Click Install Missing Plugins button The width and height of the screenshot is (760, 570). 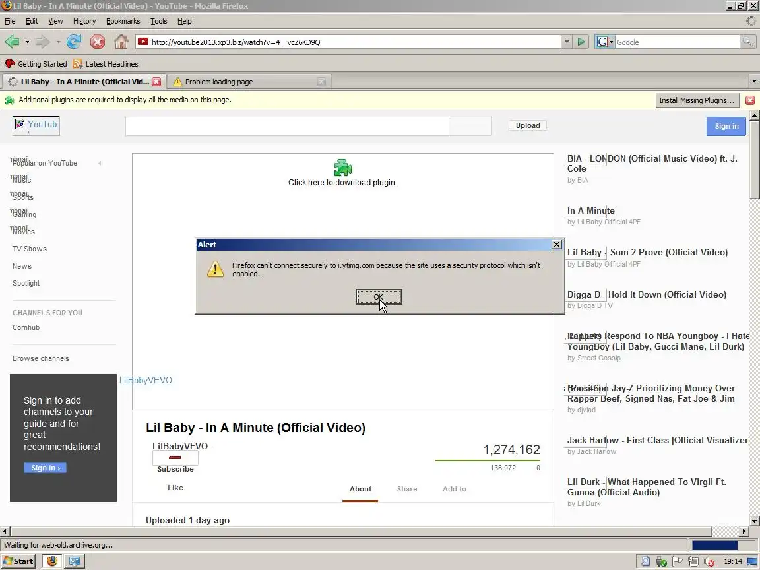pyautogui.click(x=697, y=100)
